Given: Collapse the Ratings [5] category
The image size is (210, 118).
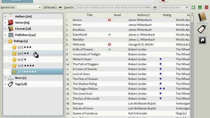Looking at the screenshot, I should click(5, 41).
